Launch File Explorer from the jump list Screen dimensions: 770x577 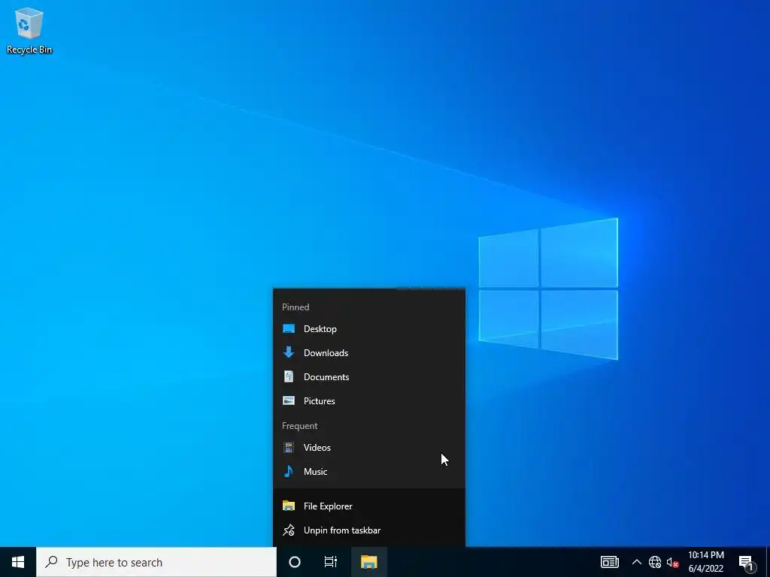point(368,506)
